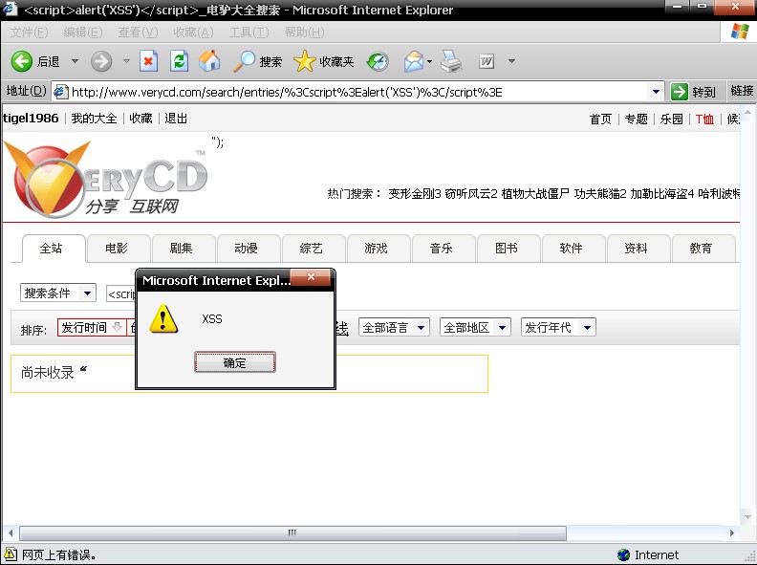Go to Home page icon

[x=209, y=61]
